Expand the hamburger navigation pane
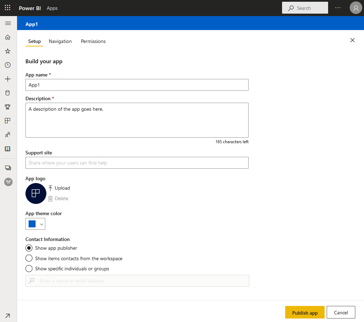Image resolution: width=364 pixels, height=322 pixels. tap(8, 23)
